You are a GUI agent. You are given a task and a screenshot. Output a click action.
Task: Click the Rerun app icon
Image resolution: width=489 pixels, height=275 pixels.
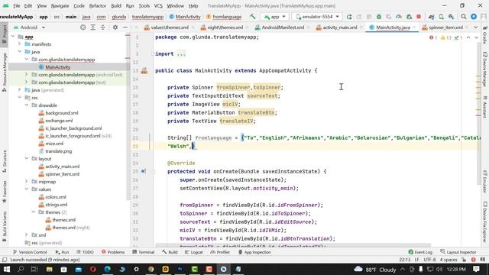coord(349,17)
